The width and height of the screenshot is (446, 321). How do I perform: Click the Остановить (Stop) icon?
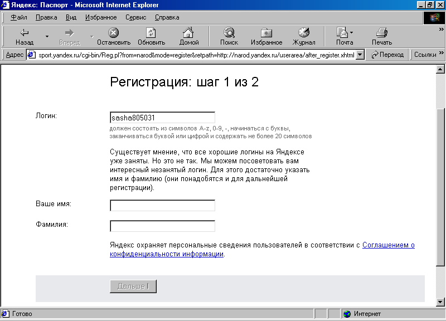point(114,32)
